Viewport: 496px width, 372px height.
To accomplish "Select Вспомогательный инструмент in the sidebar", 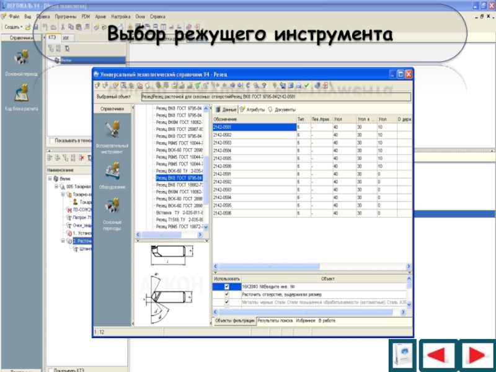I will tap(112, 130).
